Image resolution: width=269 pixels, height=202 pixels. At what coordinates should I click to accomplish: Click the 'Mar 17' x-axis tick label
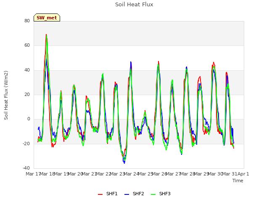click(33, 174)
